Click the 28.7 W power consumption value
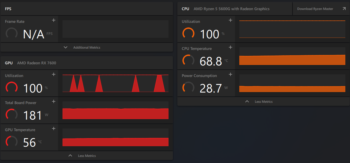The width and height of the screenshot is (350, 163). (211, 88)
